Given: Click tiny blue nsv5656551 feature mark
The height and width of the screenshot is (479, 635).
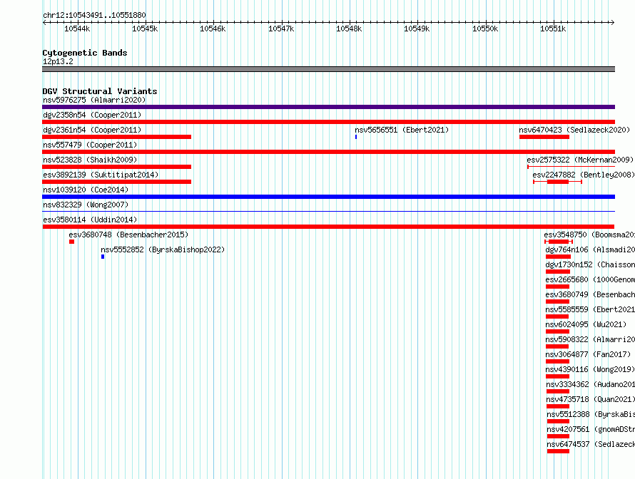Looking at the screenshot, I should [x=356, y=137].
